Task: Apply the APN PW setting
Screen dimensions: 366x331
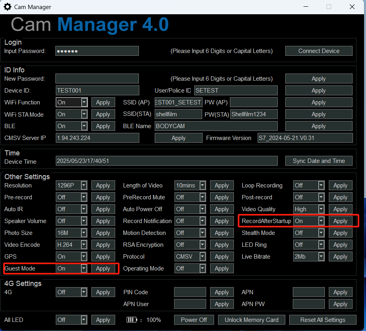Action: click(341, 304)
